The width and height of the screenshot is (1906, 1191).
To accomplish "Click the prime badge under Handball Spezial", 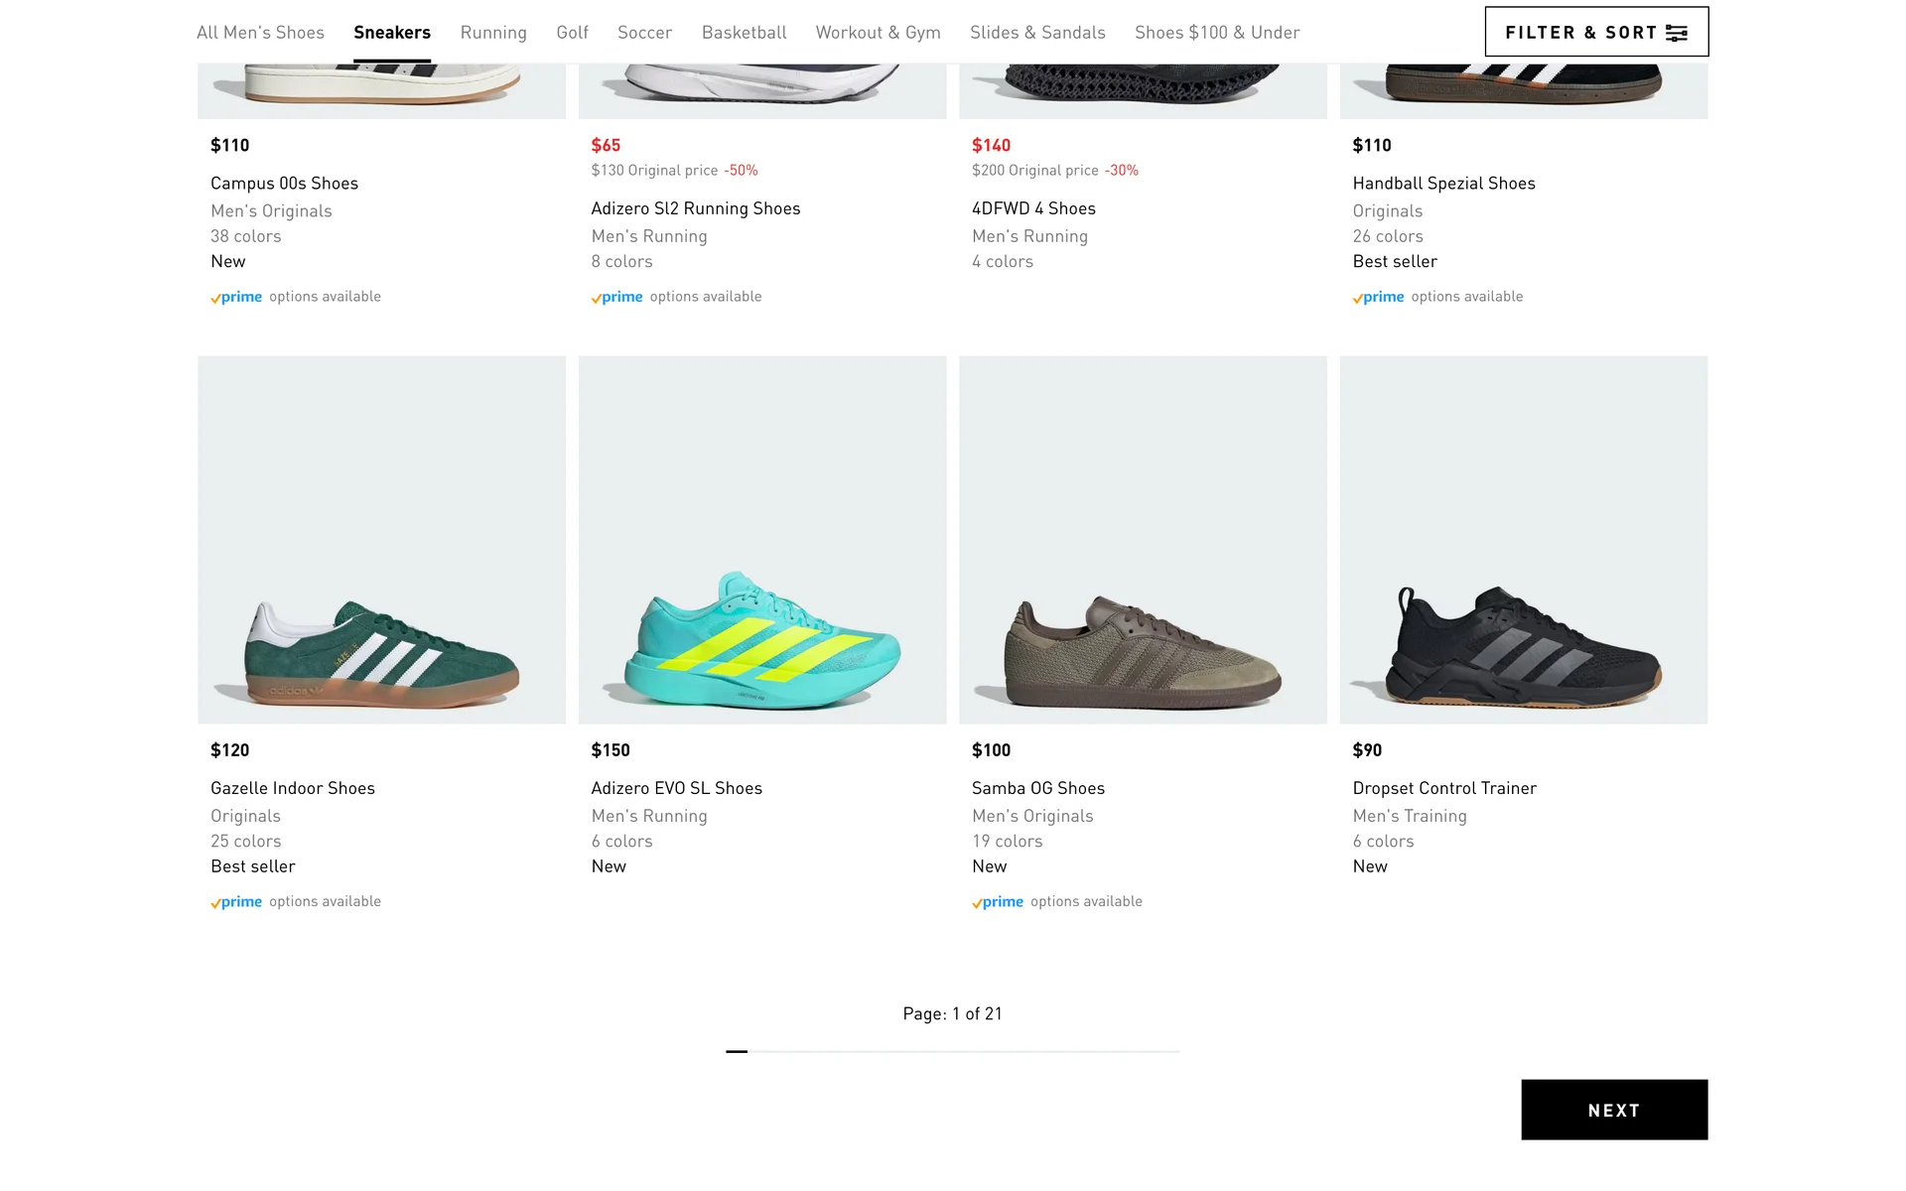I will [x=1378, y=297].
